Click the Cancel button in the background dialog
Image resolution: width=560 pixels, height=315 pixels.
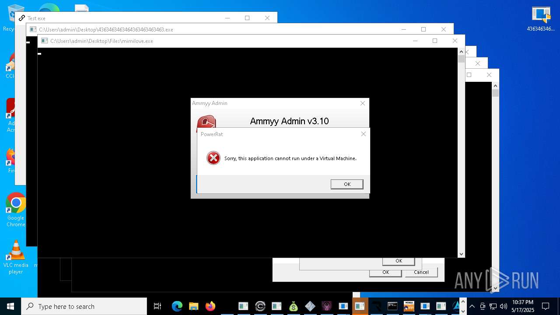pyautogui.click(x=421, y=272)
